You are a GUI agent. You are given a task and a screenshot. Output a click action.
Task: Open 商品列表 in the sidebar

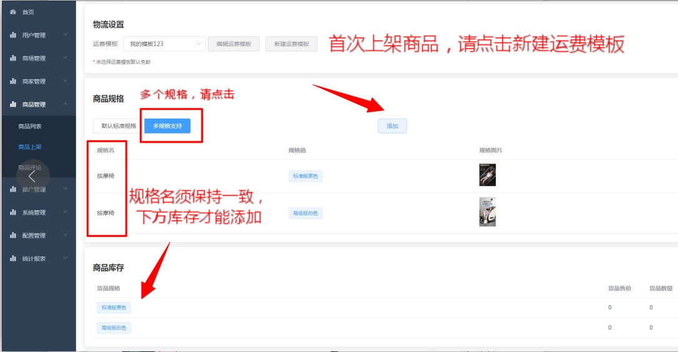click(30, 126)
